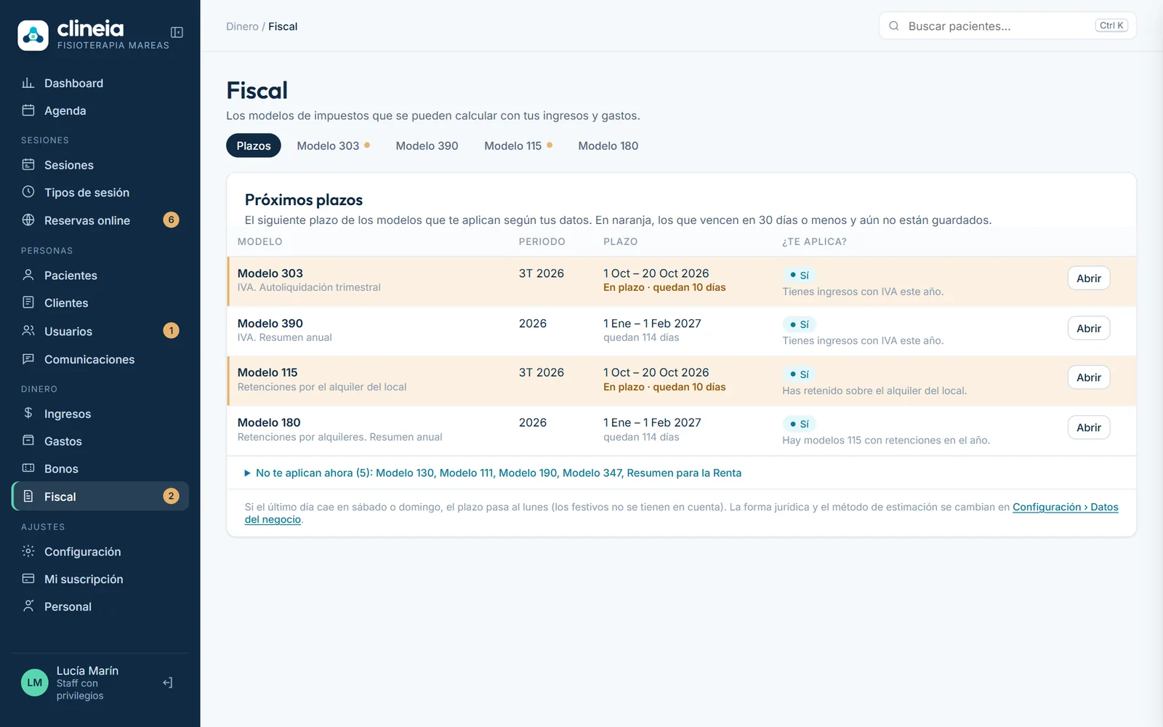This screenshot has width=1163, height=727.
Task: Click the Dinero breadcrumb
Action: pyautogui.click(x=242, y=26)
